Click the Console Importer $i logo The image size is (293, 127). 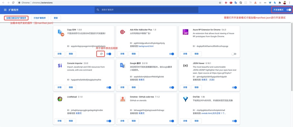tap(60, 66)
